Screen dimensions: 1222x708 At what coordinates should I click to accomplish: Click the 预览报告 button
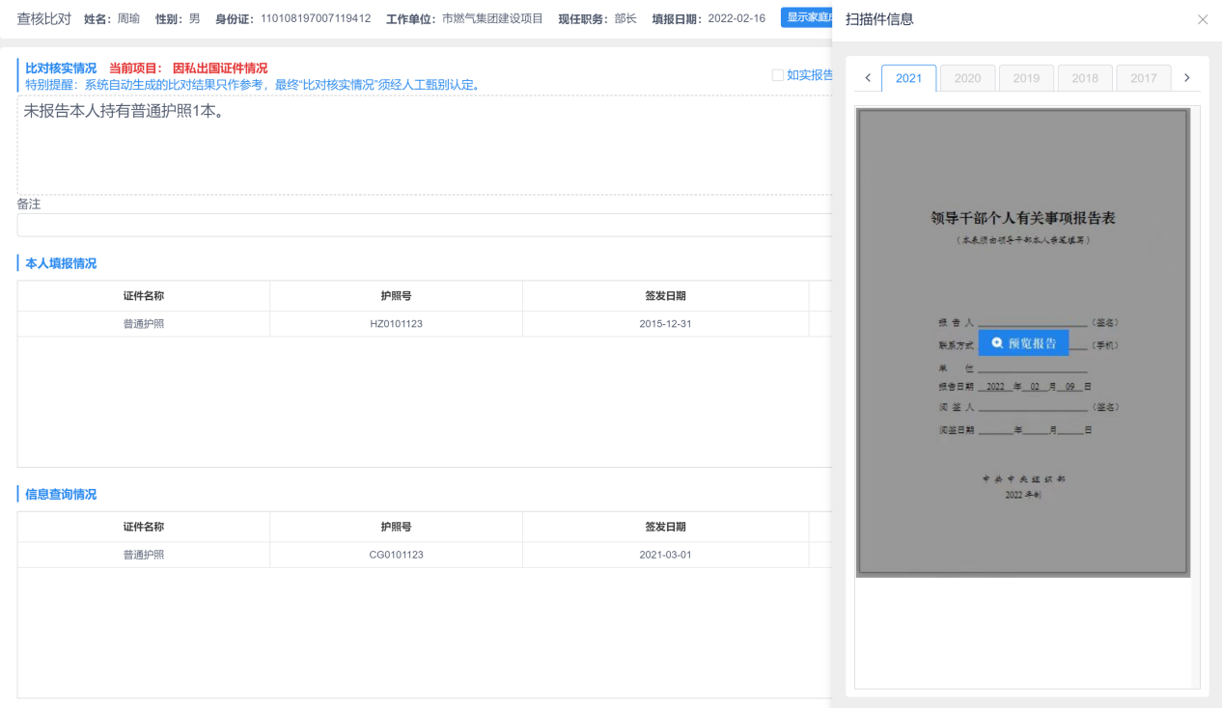1023,342
